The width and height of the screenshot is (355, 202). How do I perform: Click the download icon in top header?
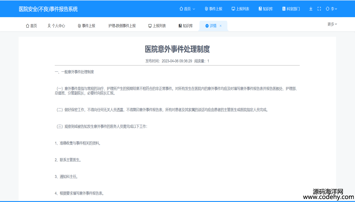pyautogui.click(x=311, y=9)
